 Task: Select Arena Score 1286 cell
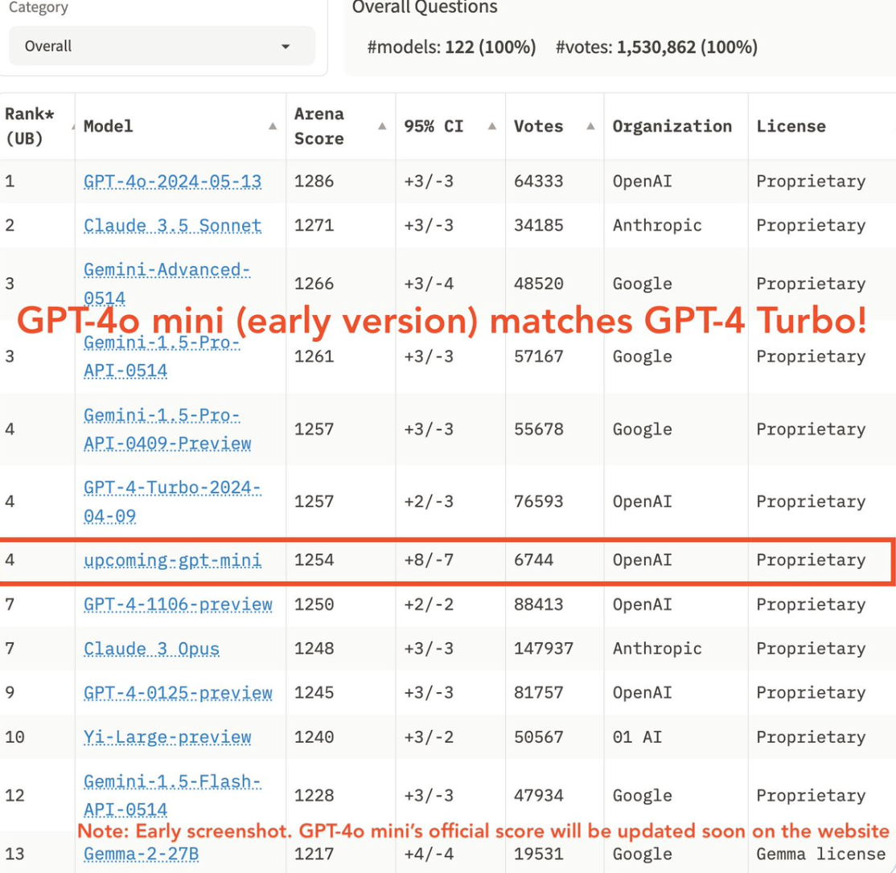[x=314, y=182]
